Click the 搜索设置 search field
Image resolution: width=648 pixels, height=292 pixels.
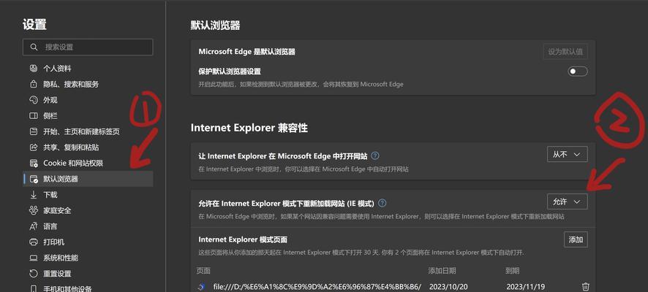coord(88,47)
